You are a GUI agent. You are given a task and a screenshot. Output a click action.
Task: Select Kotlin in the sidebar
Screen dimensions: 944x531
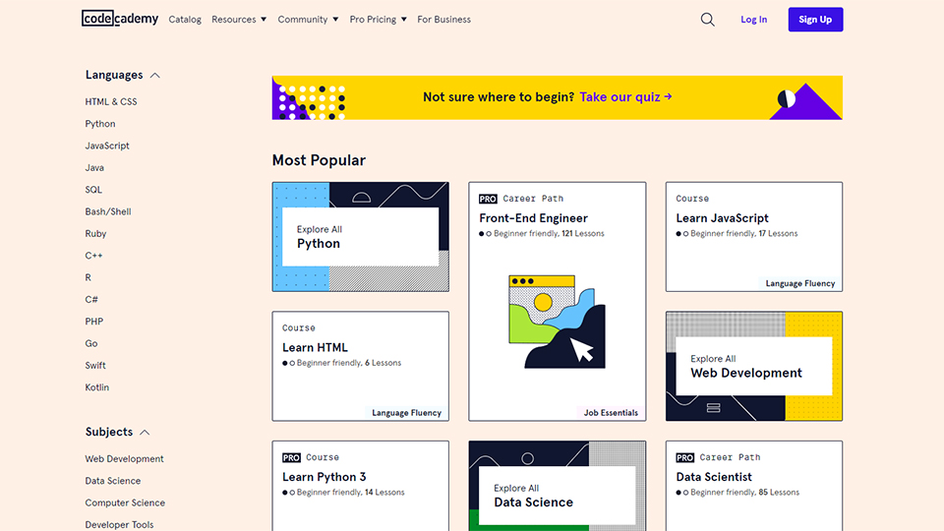[x=97, y=387]
